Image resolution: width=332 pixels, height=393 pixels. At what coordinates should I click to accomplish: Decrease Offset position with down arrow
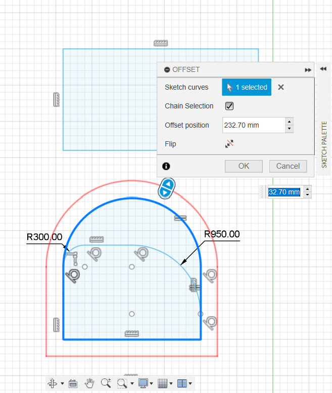click(289, 129)
